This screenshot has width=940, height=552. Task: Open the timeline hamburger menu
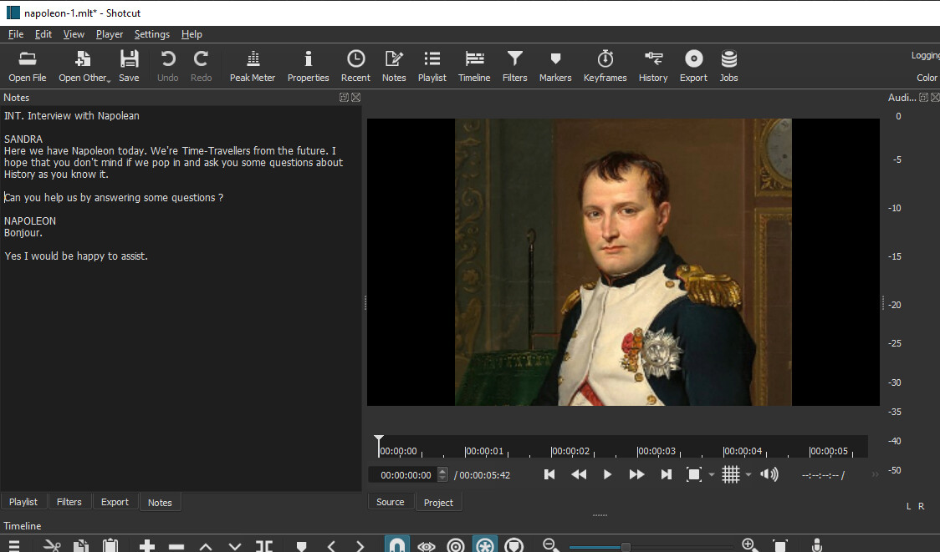(x=13, y=545)
